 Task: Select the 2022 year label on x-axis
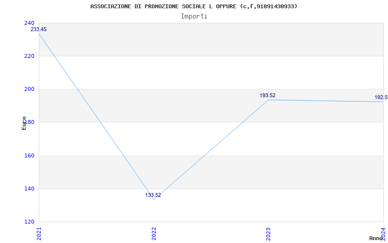(x=154, y=232)
